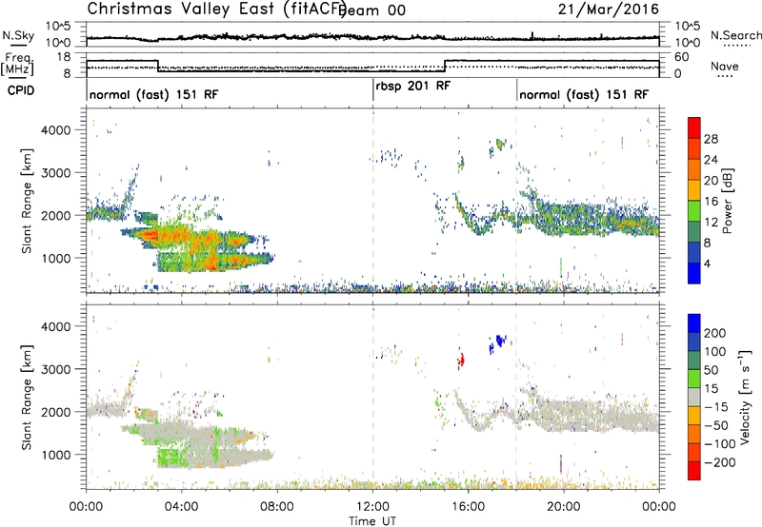This screenshot has height=527, width=762.
Task: Click the Time UT axis label
Action: pos(372,520)
